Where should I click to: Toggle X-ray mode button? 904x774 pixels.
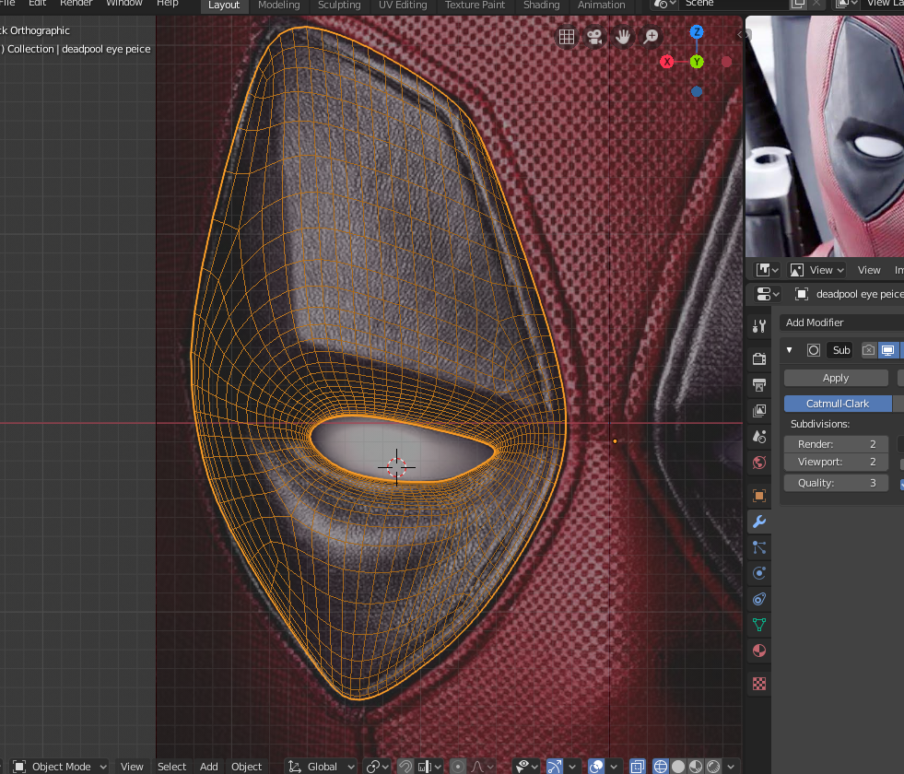click(x=638, y=767)
